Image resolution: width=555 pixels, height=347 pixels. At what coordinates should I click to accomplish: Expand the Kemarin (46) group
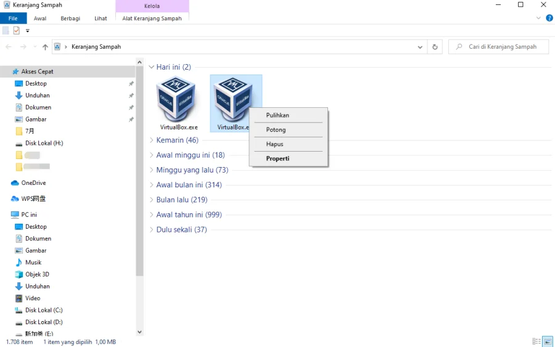[x=152, y=140]
